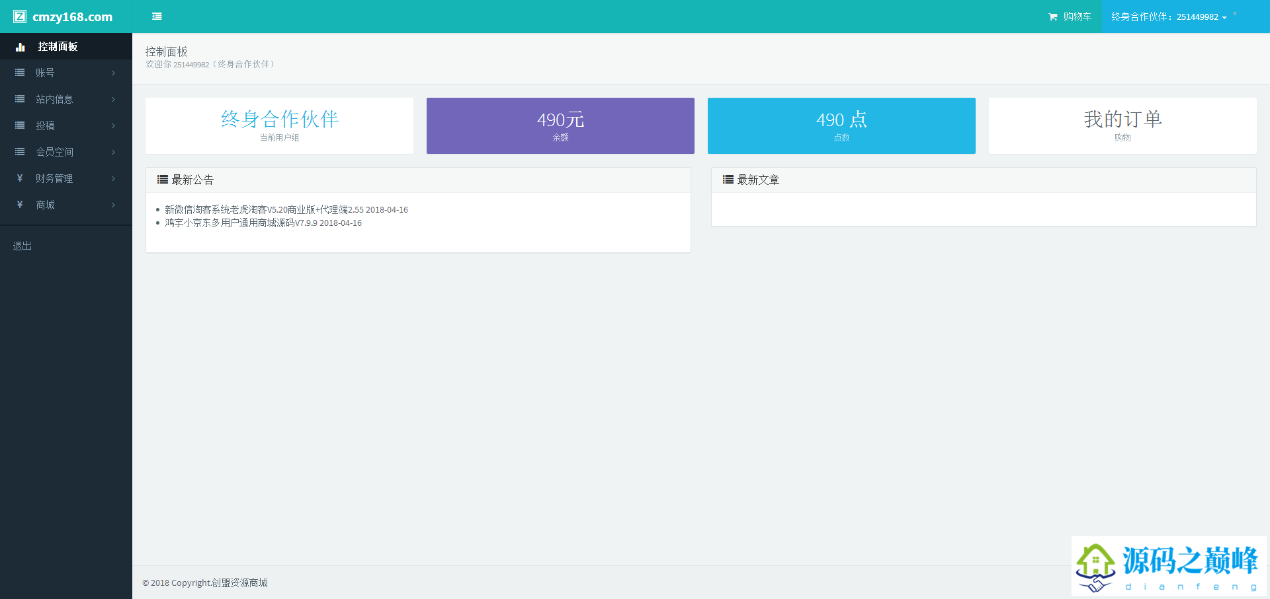
Task: Click the list icon next to 站内信息
Action: 20,99
